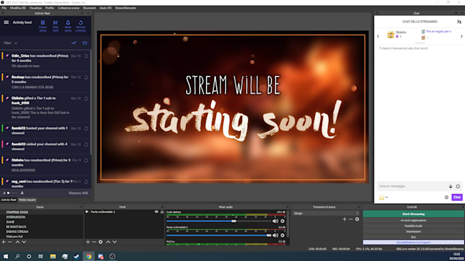
Task: Open the StreamElements menu
Action: coord(125,8)
